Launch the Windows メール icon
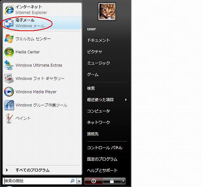Image resolution: width=202 pixels, height=187 pixels. tap(9, 23)
